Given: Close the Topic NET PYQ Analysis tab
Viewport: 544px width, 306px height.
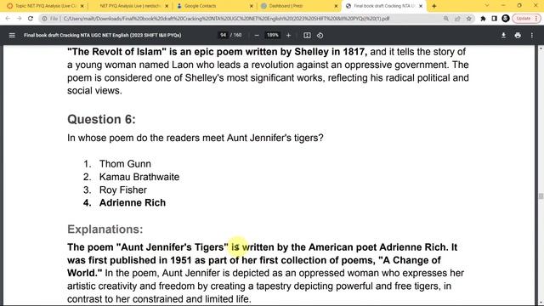Looking at the screenshot, I should pyautogui.click(x=82, y=6).
